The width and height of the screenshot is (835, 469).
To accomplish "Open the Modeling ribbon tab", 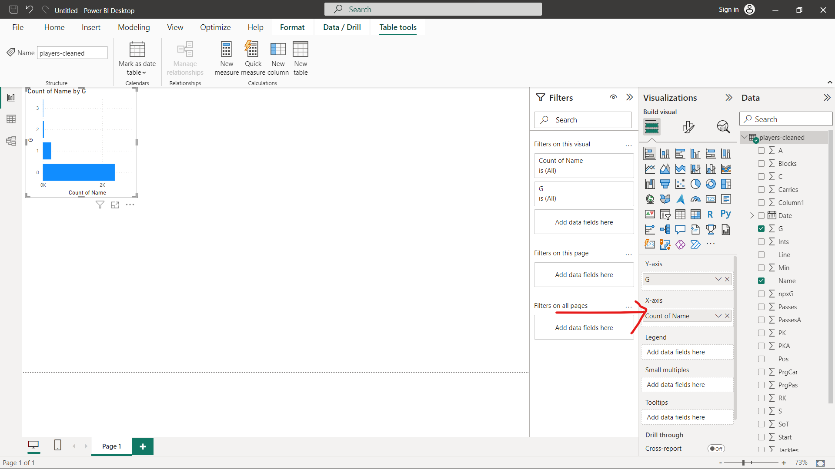I will click(x=134, y=27).
